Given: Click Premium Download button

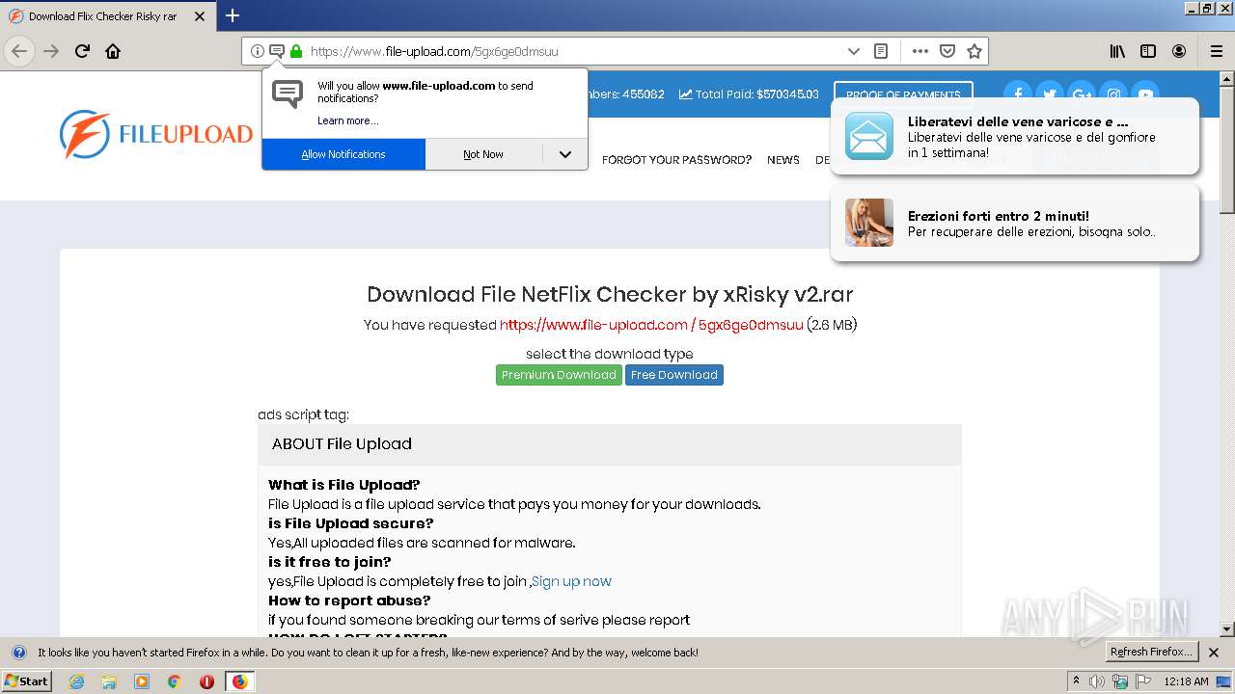Looking at the screenshot, I should pyautogui.click(x=559, y=375).
